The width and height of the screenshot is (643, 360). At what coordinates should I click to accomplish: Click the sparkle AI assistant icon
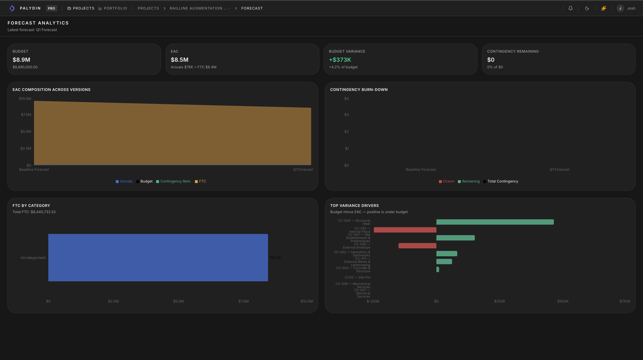click(604, 8)
